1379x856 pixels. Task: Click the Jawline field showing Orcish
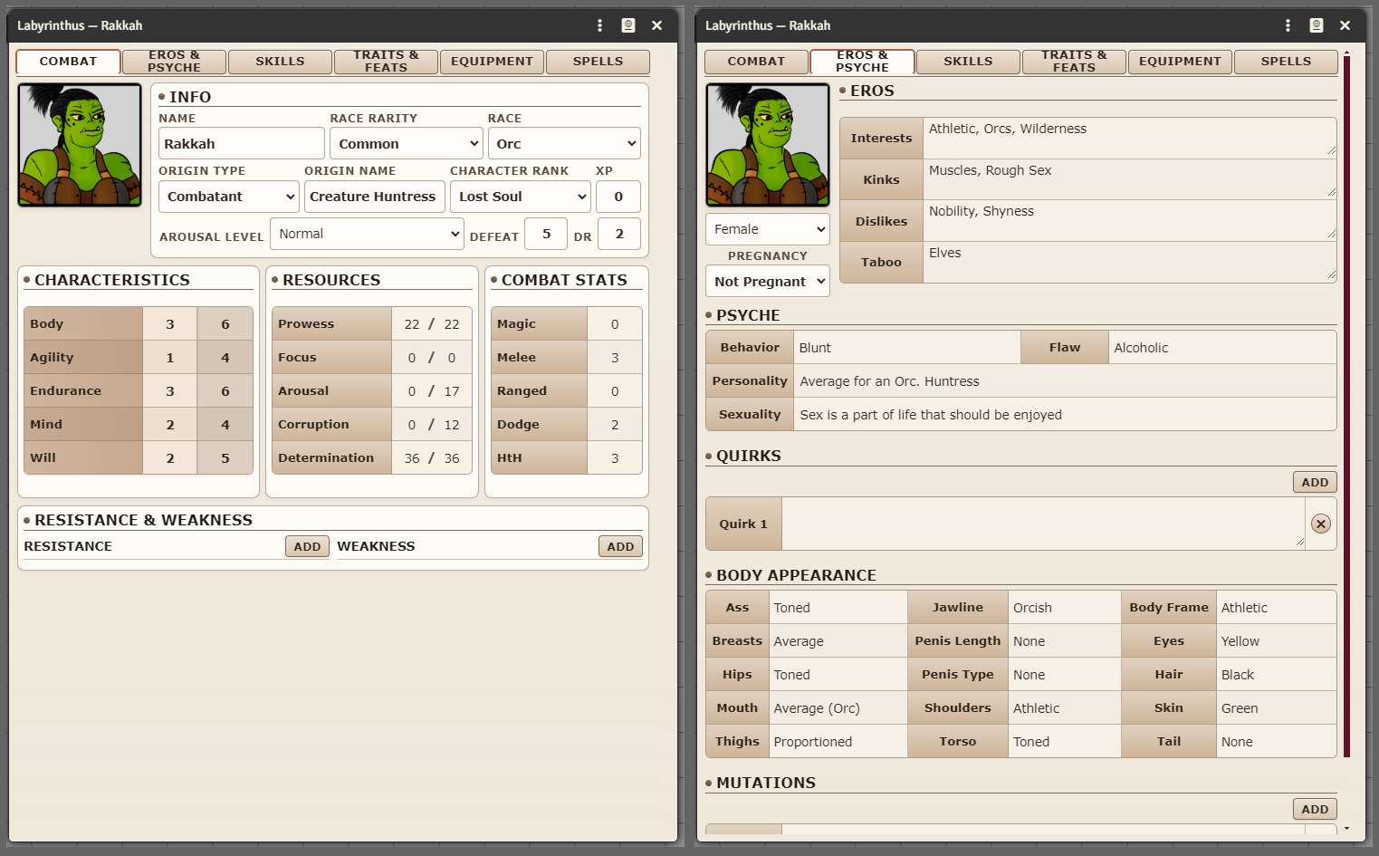(1064, 608)
